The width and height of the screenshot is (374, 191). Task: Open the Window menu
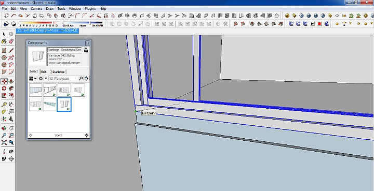(75, 9)
